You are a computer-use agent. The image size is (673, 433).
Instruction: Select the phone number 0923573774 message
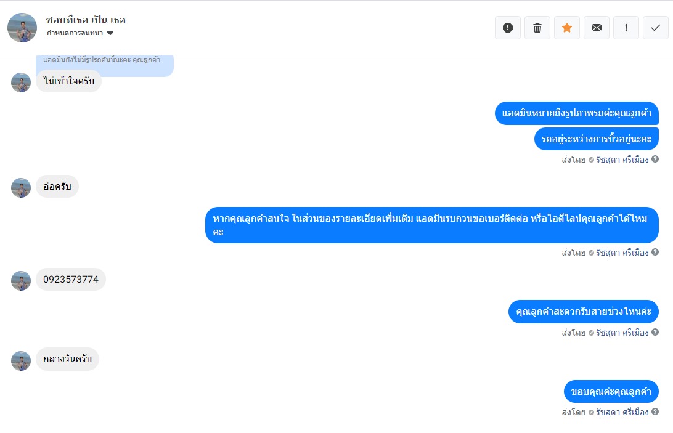tap(71, 280)
